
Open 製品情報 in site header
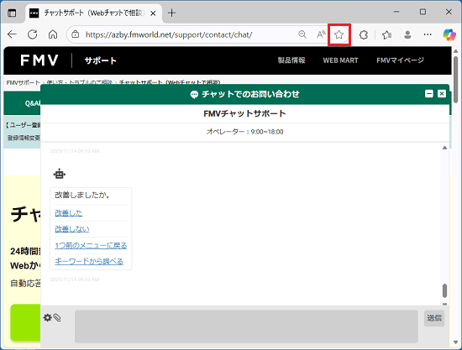tap(291, 60)
